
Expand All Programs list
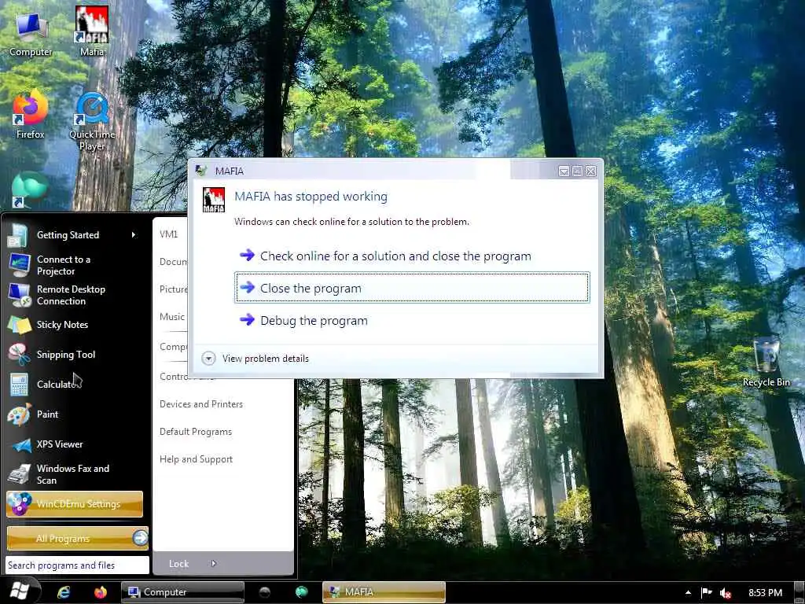78,538
